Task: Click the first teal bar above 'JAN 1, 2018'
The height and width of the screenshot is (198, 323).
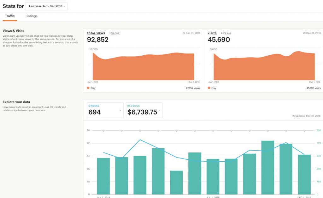Action: (x=103, y=176)
